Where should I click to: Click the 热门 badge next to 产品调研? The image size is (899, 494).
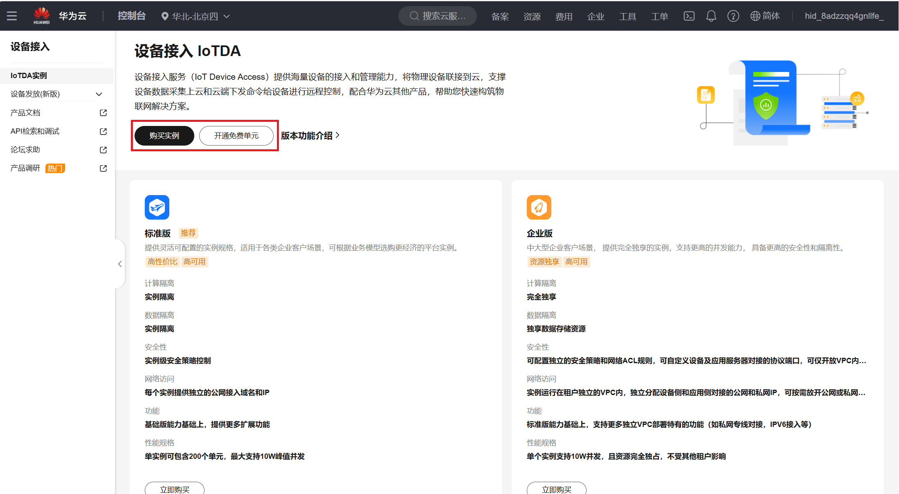[x=55, y=168]
